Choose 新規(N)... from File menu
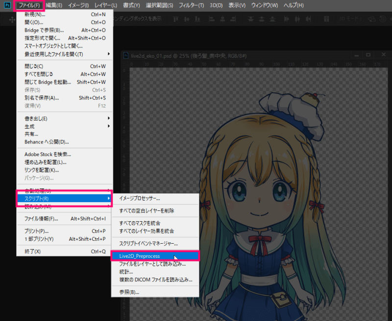The width and height of the screenshot is (392, 321). (x=65, y=15)
